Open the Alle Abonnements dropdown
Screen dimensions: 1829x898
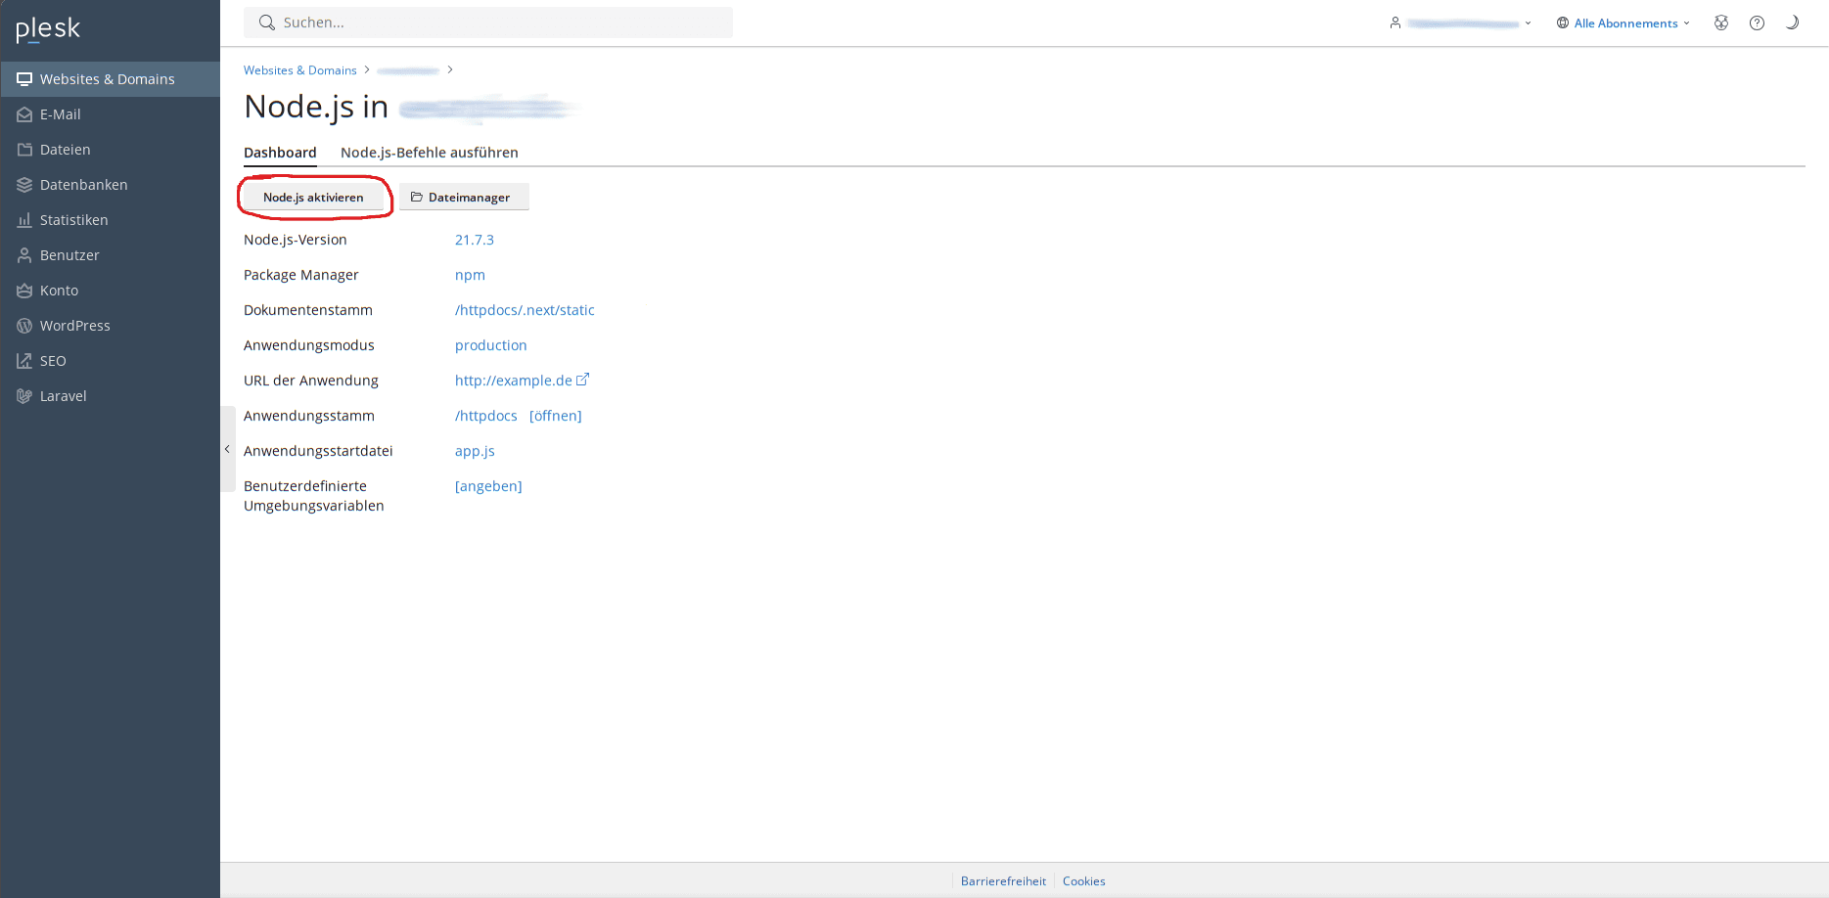[1623, 23]
